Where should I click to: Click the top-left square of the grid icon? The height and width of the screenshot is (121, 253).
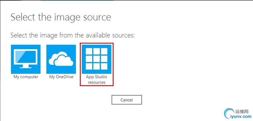coord(89,51)
